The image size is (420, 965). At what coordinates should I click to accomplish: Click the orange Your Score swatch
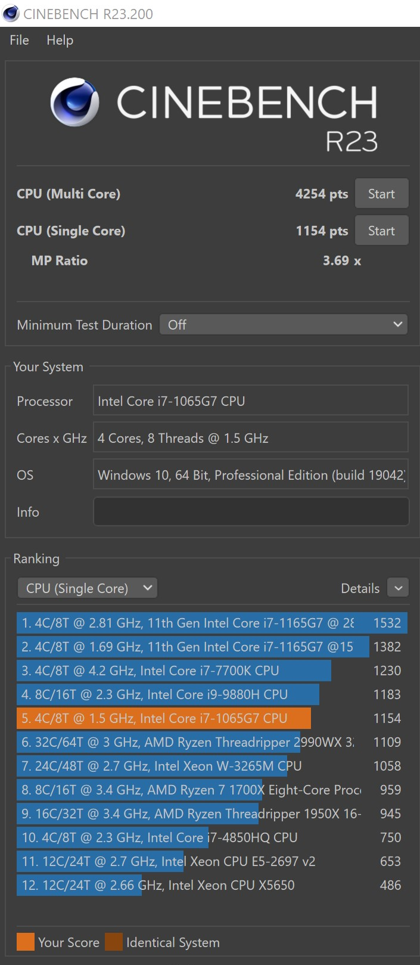26,942
